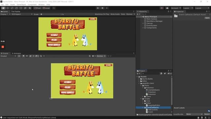Screen dimensions: 211x119
Task: Select Main Camera in Hierarchy
Action: point(152,19)
